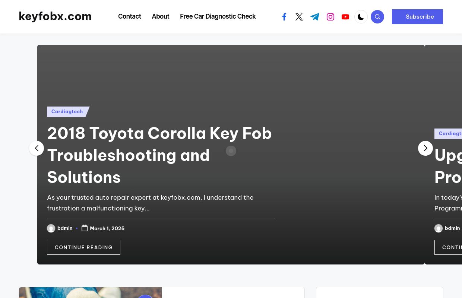This screenshot has height=298, width=462.
Task: Advance the carousel with the next arrow
Action: click(425, 148)
